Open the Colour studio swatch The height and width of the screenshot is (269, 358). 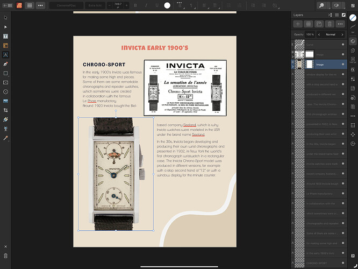353,18
